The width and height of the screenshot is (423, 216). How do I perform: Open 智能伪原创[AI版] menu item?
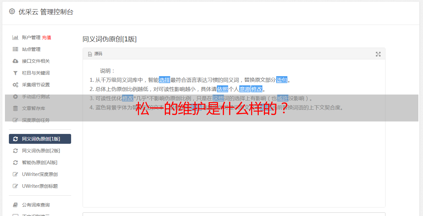[x=40, y=162]
